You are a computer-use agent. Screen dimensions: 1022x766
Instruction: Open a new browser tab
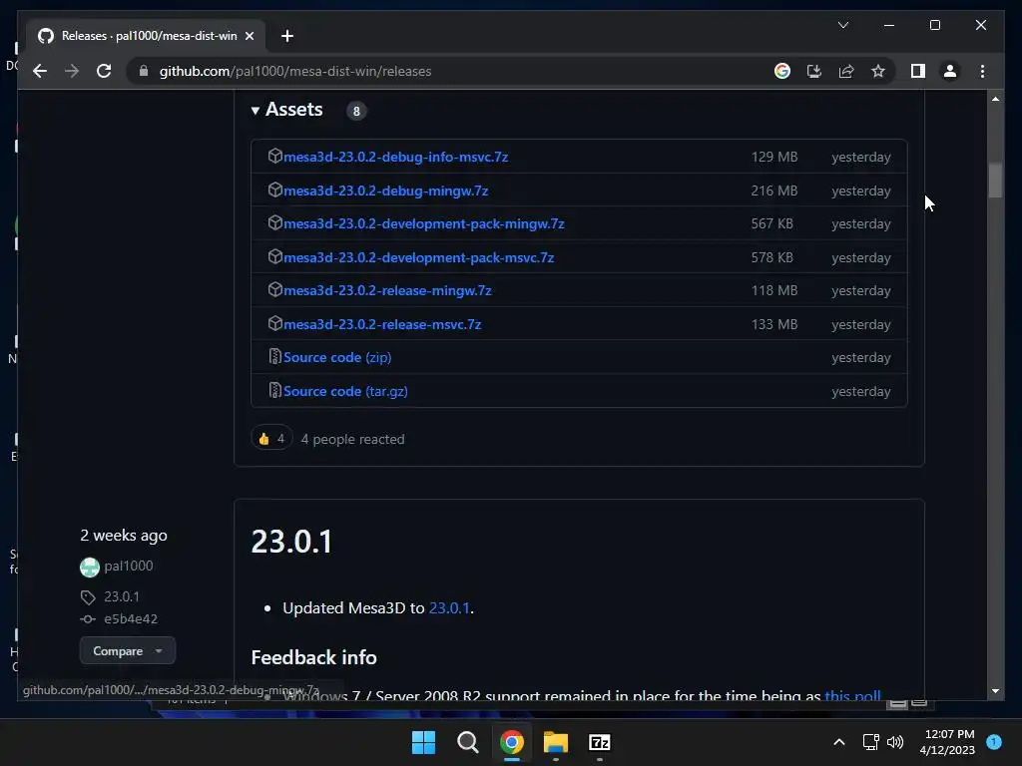(286, 36)
